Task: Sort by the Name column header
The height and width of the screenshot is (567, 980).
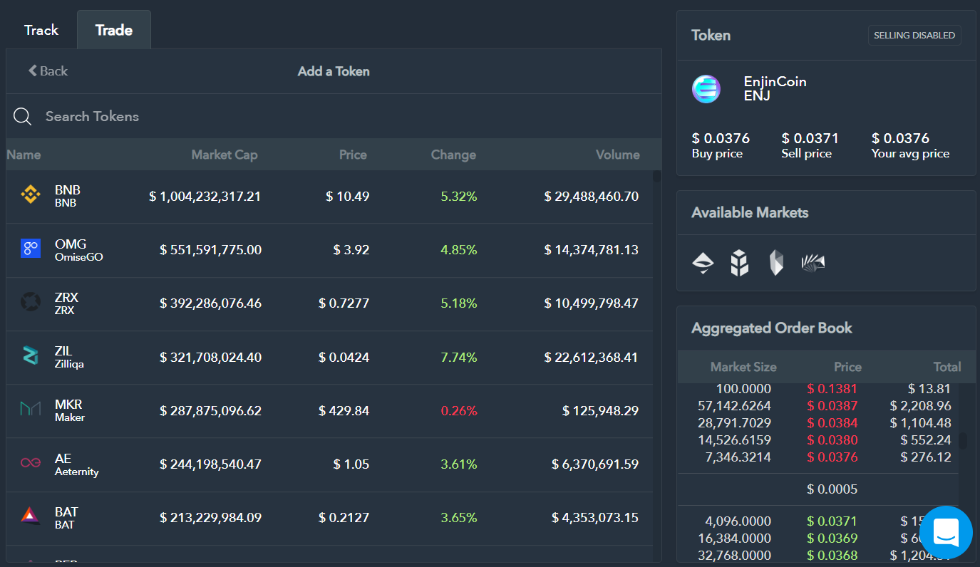Action: pos(24,155)
